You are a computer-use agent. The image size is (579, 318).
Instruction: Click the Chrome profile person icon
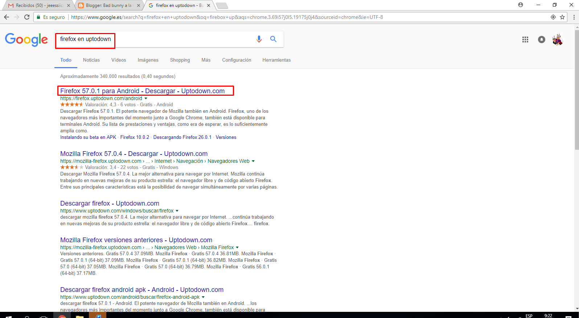(521, 5)
